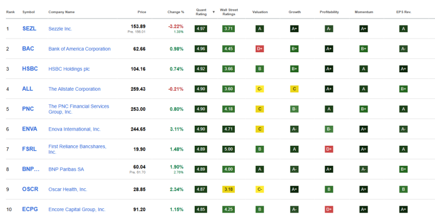Click FSRL Wall Street rating 5.00 badge
The height and width of the screenshot is (217, 435).
point(228,150)
